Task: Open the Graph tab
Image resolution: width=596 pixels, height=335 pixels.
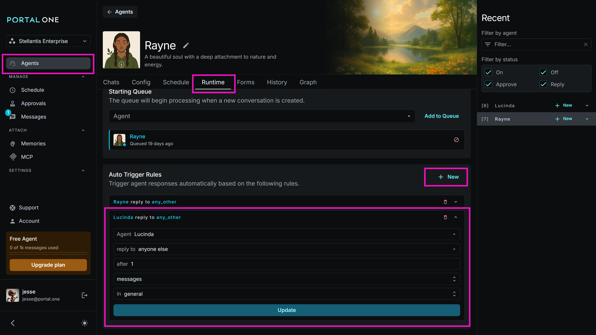Action: (308, 82)
